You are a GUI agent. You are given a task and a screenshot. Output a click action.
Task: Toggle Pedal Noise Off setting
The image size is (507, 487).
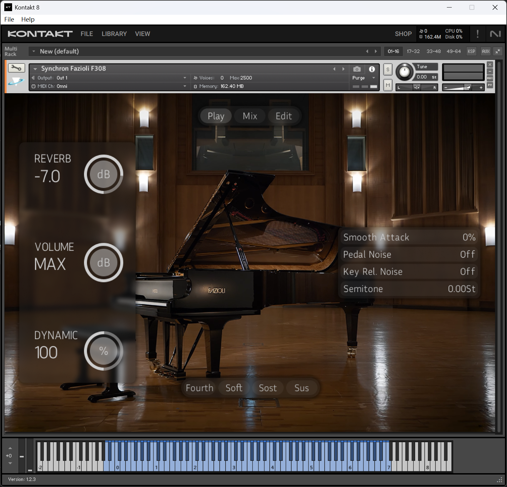click(409, 254)
